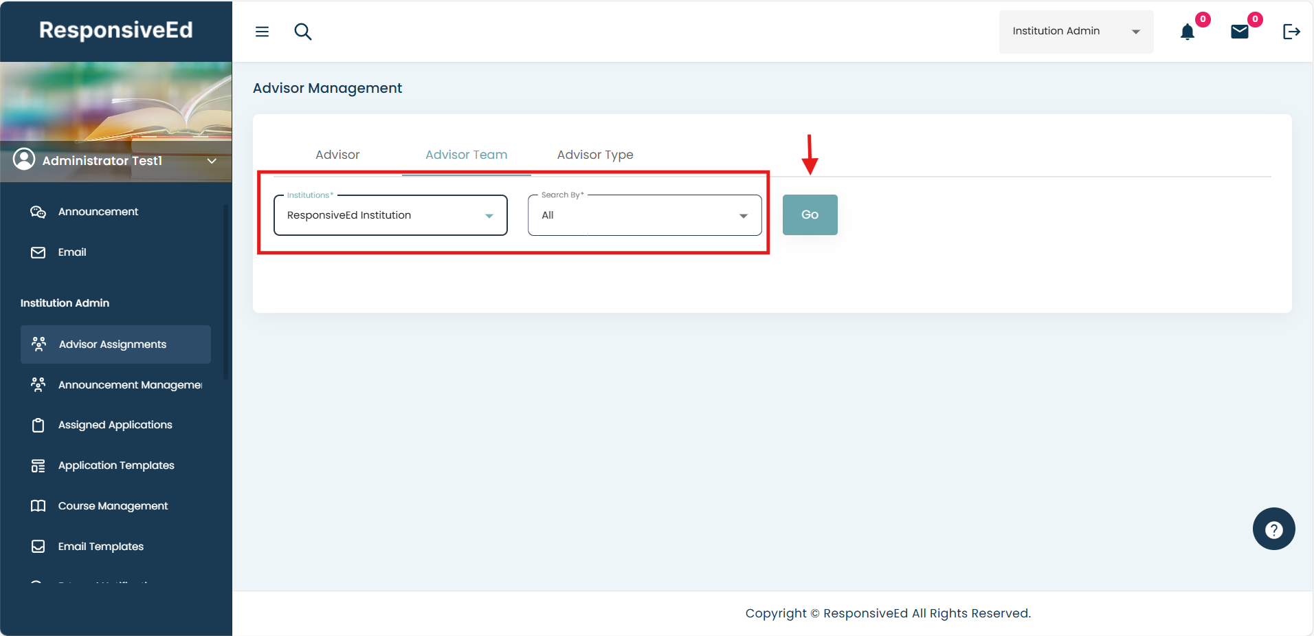Click the logout icon

point(1291,32)
